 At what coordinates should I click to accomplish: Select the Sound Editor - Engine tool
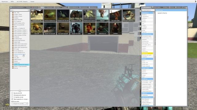(x=147, y=81)
